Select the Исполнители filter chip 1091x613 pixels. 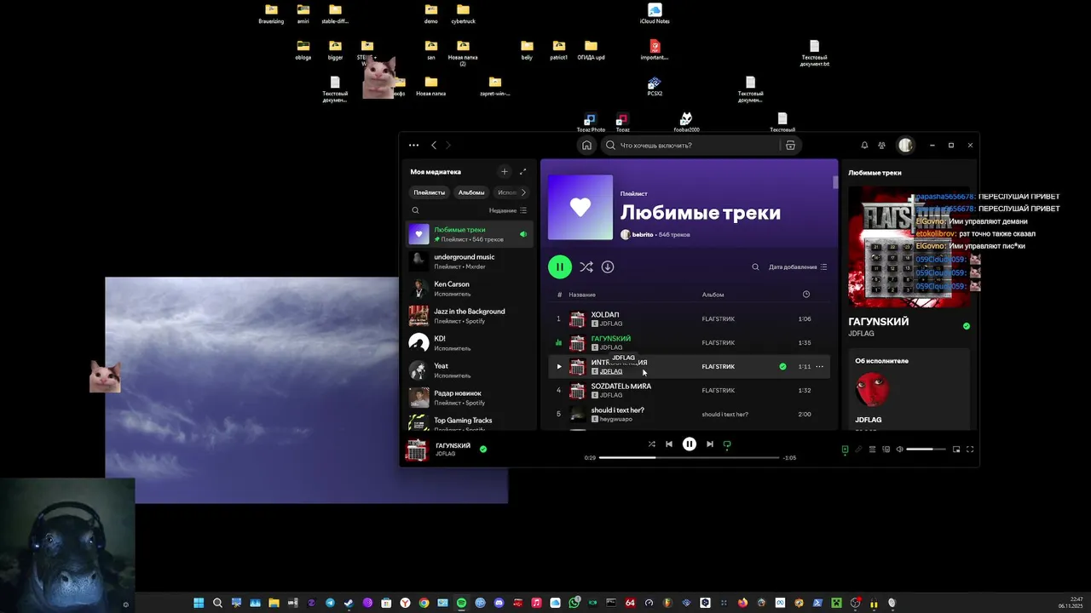click(x=506, y=192)
